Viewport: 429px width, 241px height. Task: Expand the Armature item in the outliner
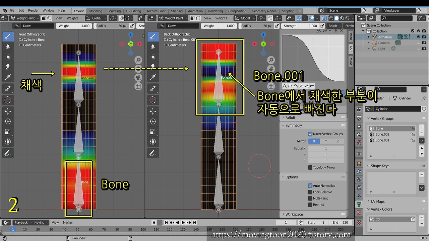(369, 37)
